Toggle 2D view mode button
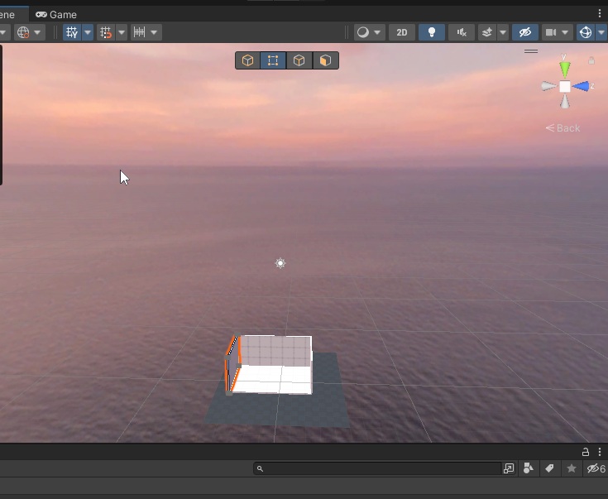Viewport: 608px width, 499px height. tap(402, 32)
